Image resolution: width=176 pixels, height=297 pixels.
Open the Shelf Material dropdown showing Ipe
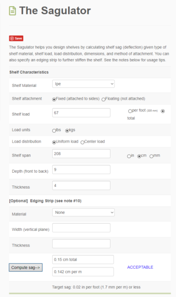pyautogui.click(x=83, y=84)
